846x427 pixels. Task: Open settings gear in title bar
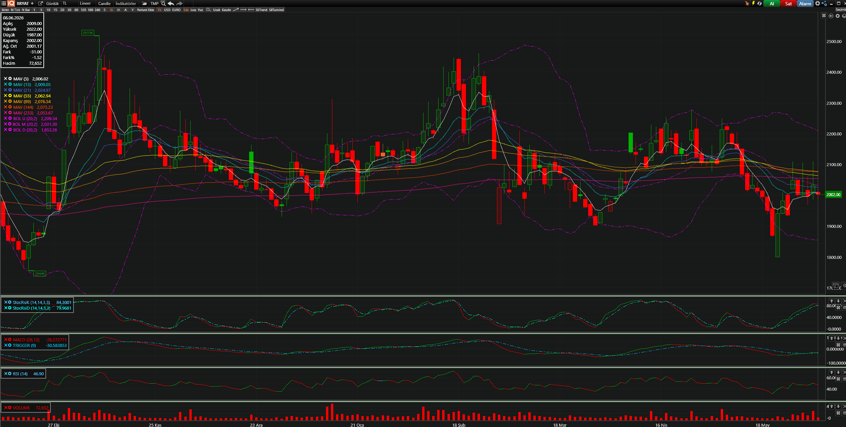[818, 3]
